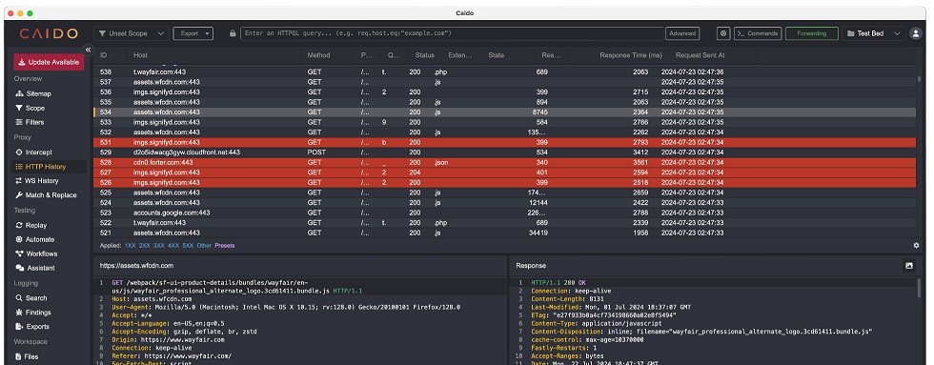Open WS History
934x365 pixels.
(x=37, y=180)
